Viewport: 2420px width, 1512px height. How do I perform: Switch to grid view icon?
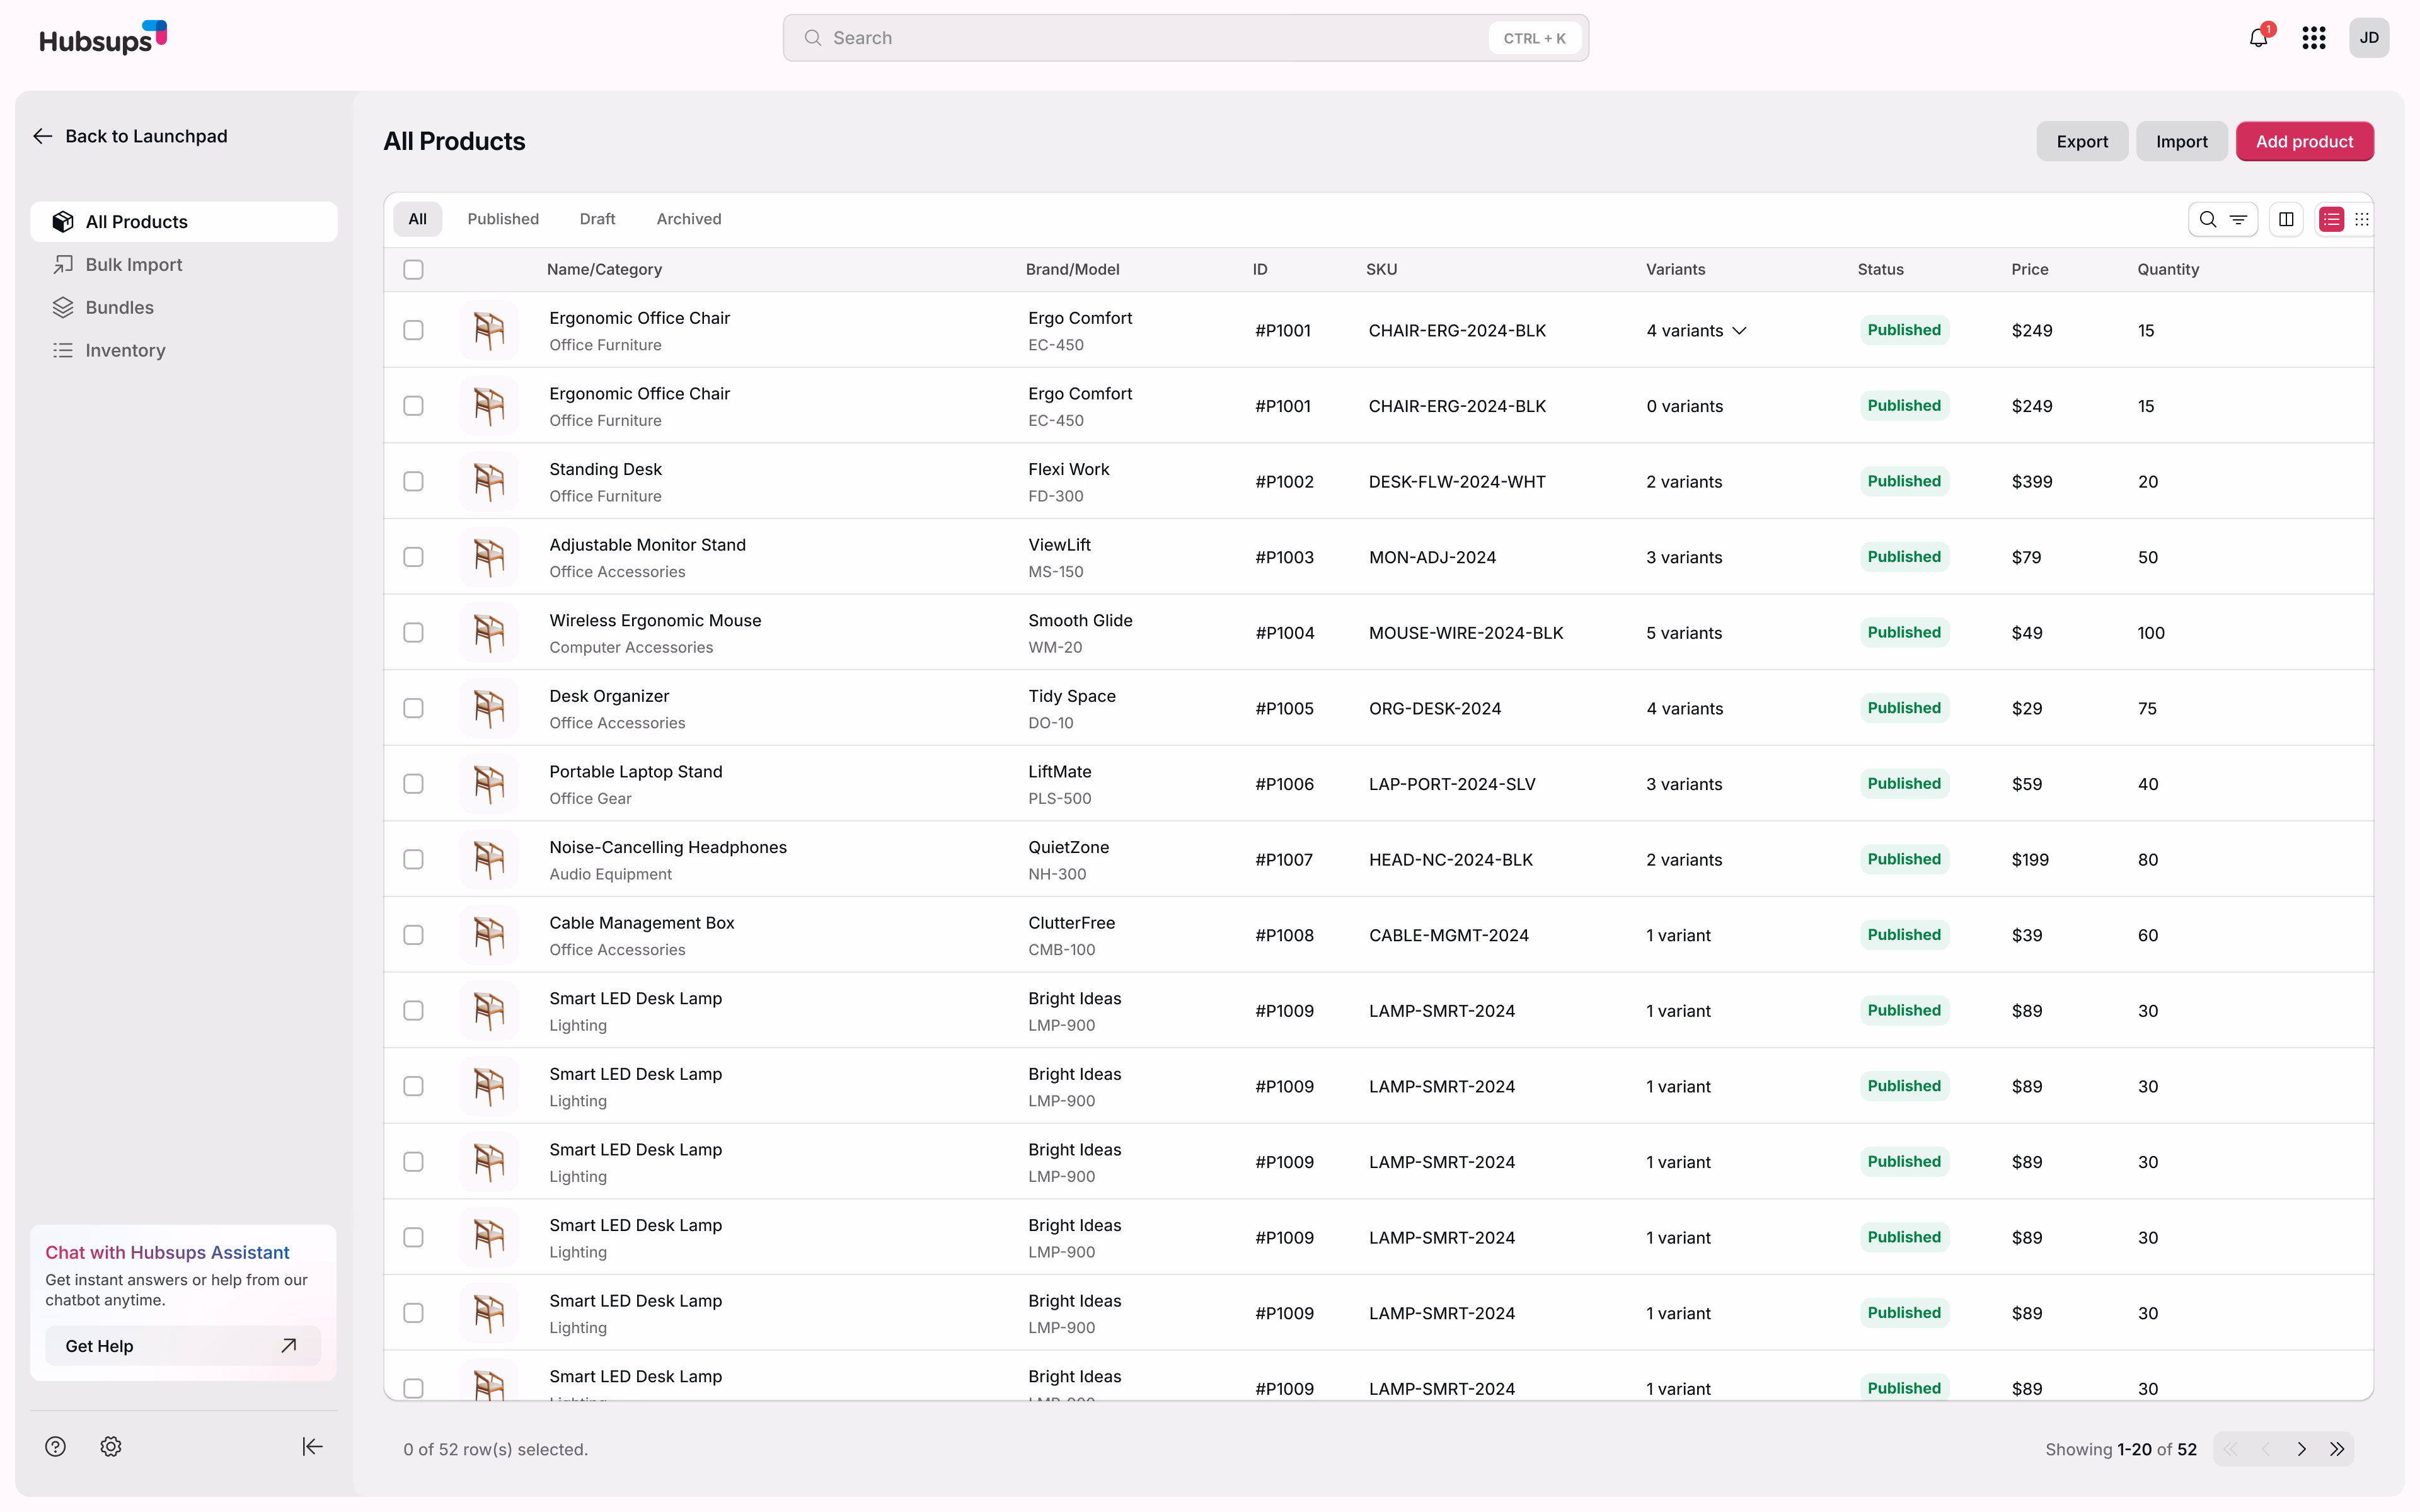pyautogui.click(x=2361, y=219)
